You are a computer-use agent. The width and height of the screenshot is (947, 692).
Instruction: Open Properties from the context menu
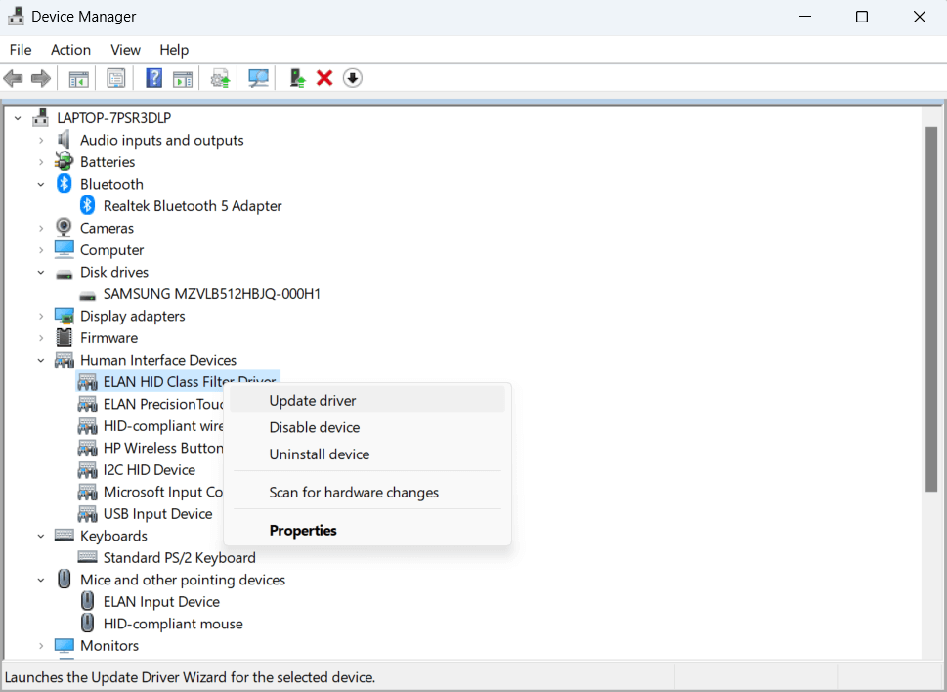[x=303, y=530]
